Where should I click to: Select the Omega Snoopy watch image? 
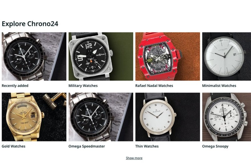(227, 117)
